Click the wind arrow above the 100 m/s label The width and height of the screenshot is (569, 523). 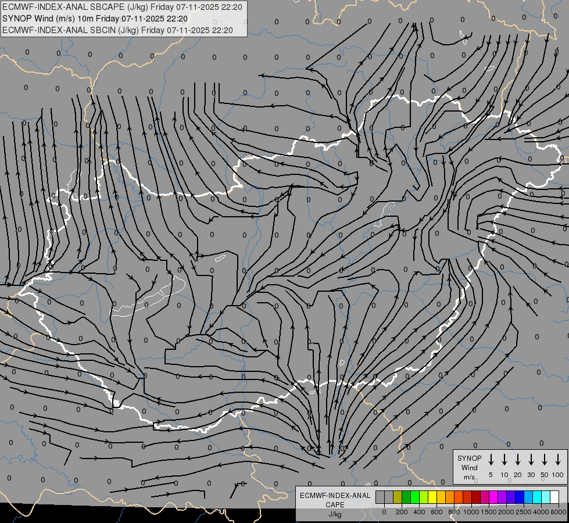[x=558, y=459]
